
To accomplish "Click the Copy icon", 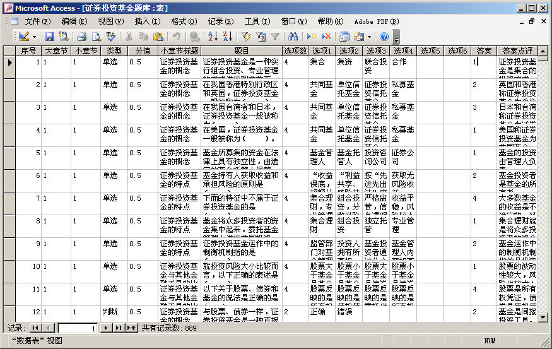I will 143,36.
